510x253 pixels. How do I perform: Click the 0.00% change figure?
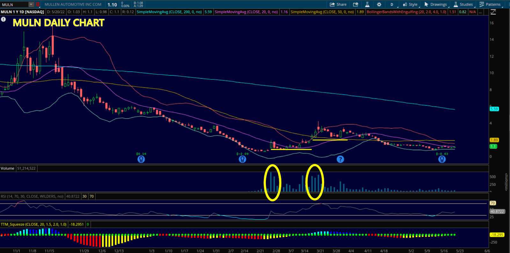(x=125, y=6)
